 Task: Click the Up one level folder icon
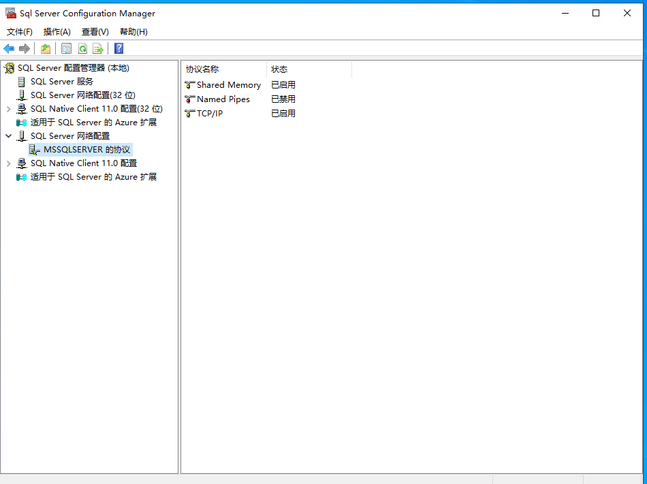tap(46, 48)
